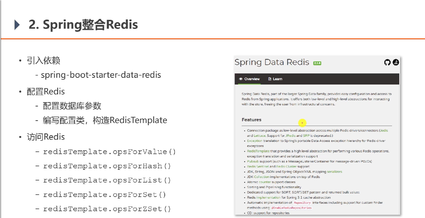The image size is (425, 218).
Task: Open the Collection link
Action: coord(261,177)
